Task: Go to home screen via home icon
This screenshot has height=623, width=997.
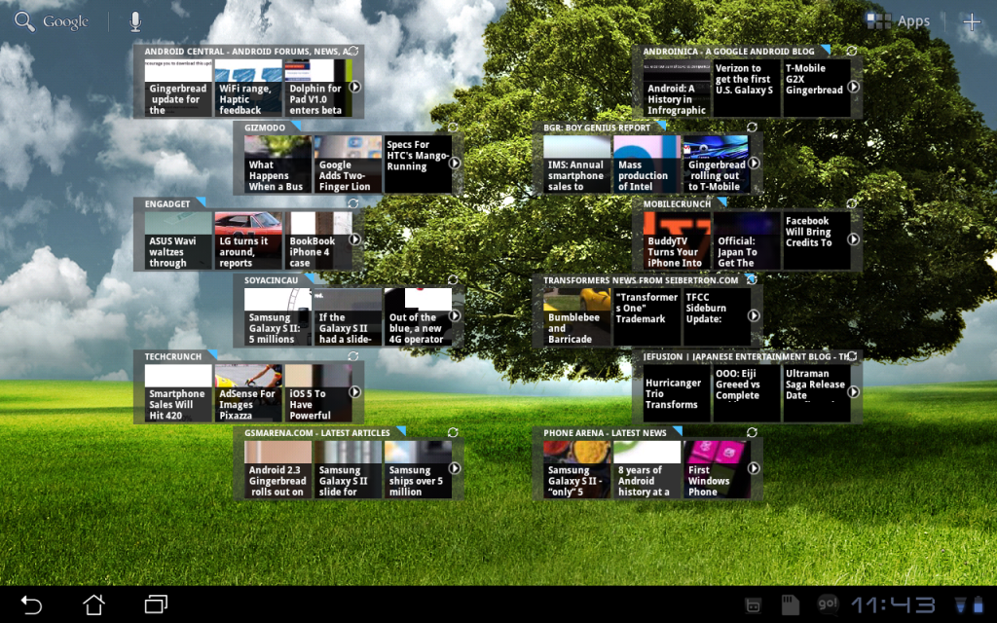Action: tap(93, 605)
